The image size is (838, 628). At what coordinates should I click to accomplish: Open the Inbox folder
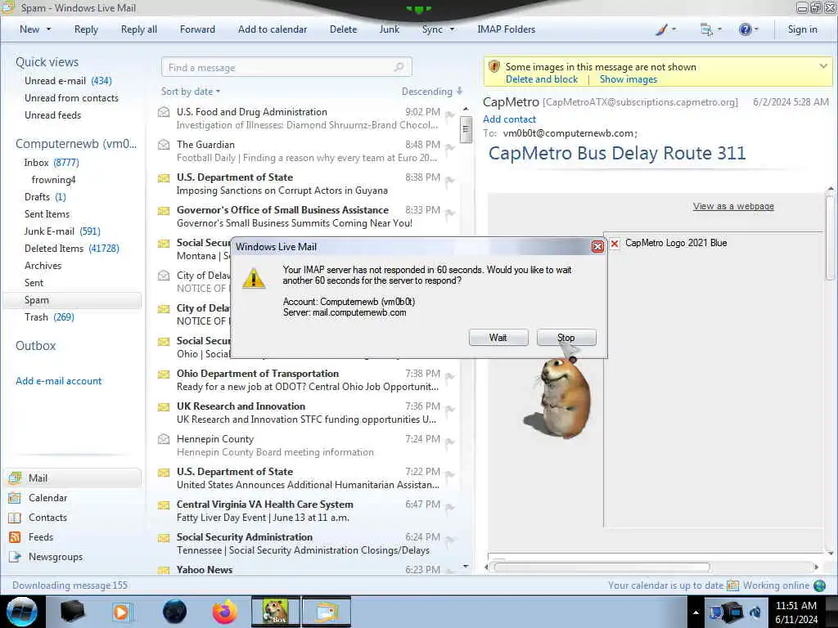pos(52,163)
